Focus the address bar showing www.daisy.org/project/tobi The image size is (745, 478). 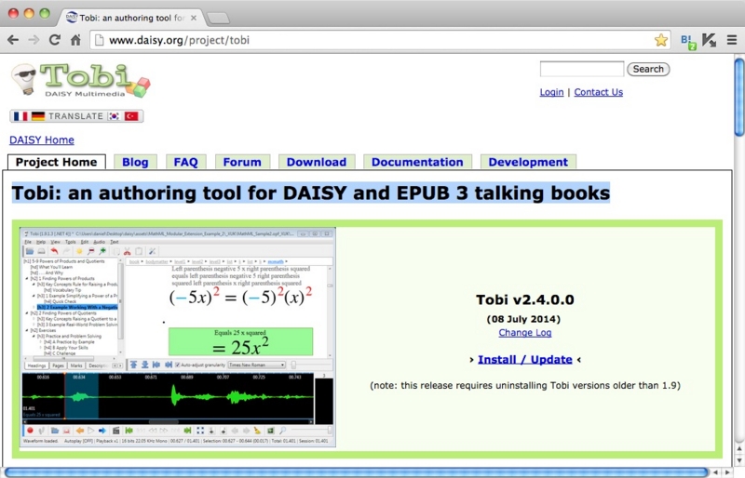[380, 40]
